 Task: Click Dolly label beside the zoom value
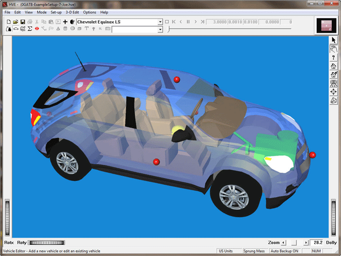[x=331, y=242]
